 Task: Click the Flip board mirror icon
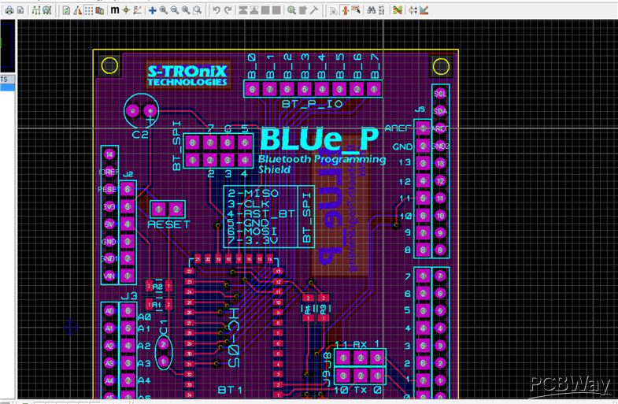[x=78, y=10]
